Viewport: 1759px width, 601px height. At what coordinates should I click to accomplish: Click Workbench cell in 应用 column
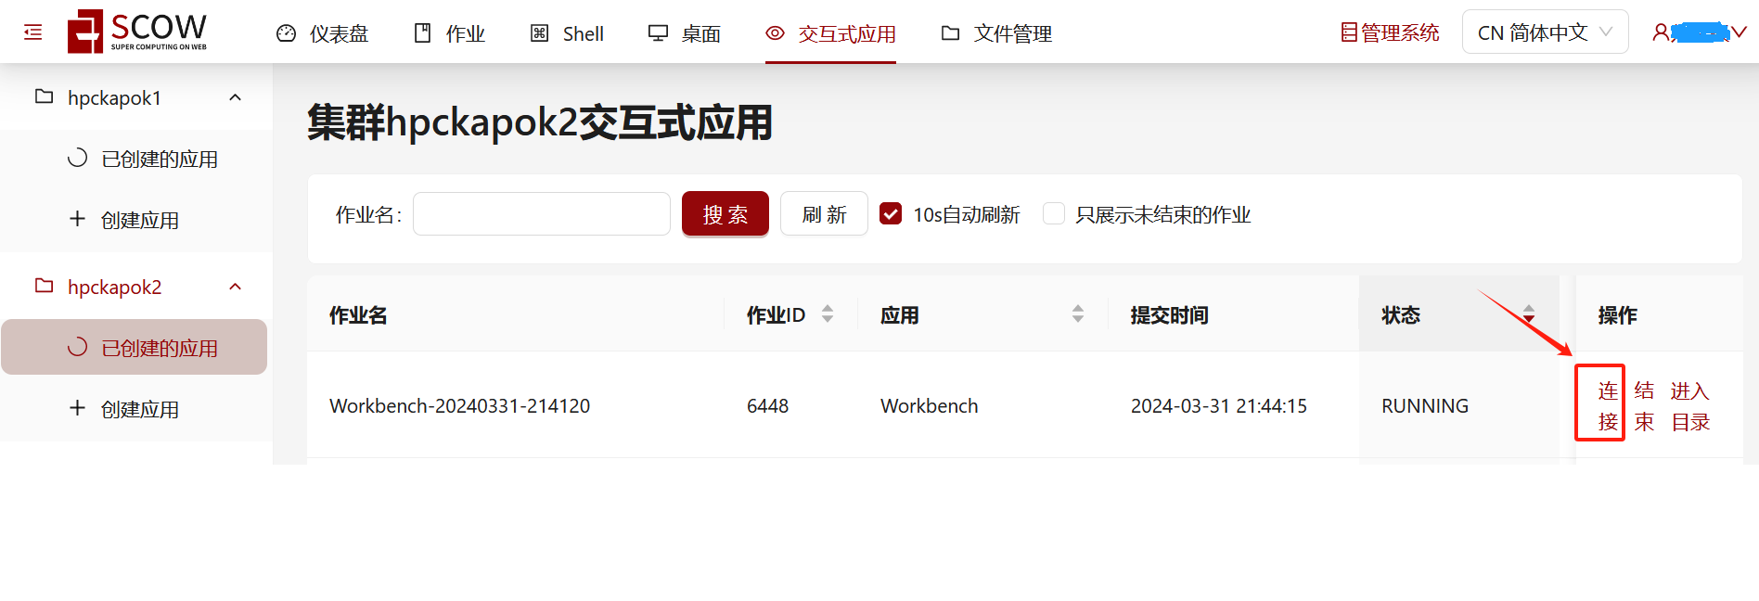pyautogui.click(x=929, y=405)
